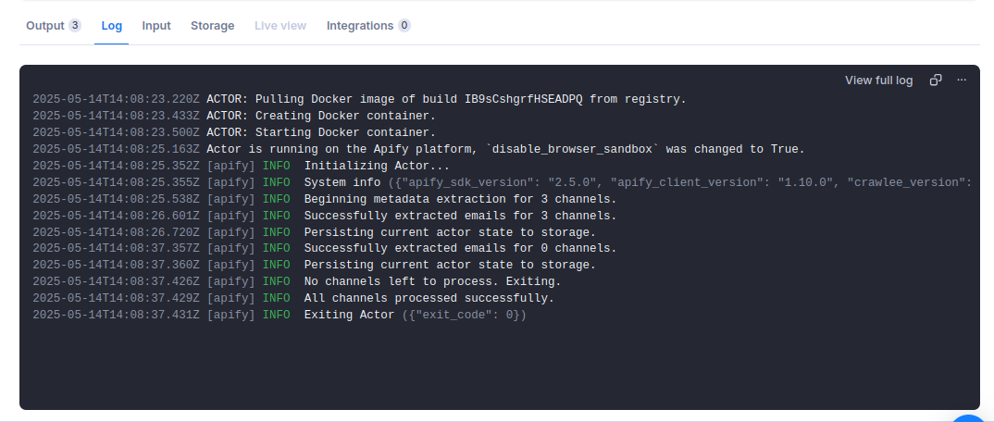Click the View full log link
The height and width of the screenshot is (422, 994).
878,81
